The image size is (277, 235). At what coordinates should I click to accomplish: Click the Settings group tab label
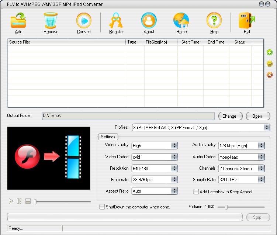(108, 137)
